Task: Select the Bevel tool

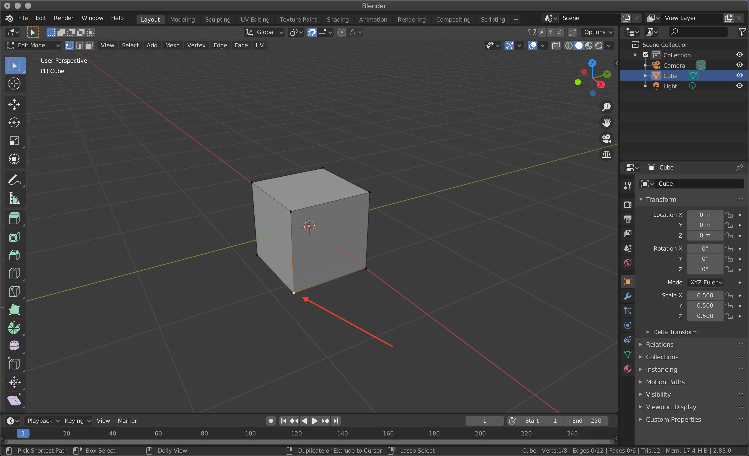Action: 14,255
